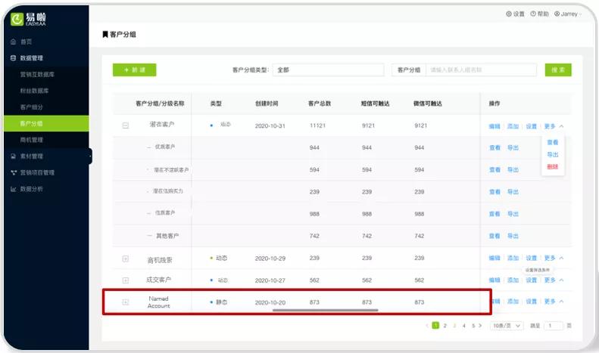Go to next page arrow in pagination
This screenshot has height=353, width=599.
[480, 326]
